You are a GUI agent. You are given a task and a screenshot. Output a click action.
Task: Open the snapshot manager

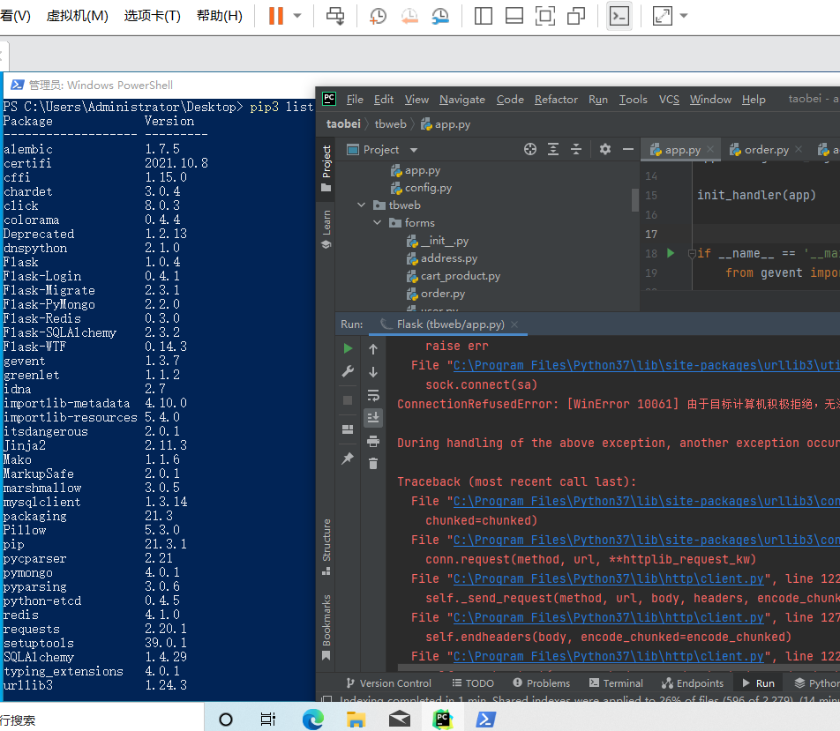(440, 16)
